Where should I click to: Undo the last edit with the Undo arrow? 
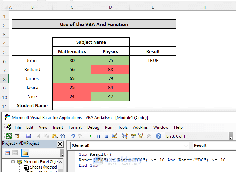(72, 136)
